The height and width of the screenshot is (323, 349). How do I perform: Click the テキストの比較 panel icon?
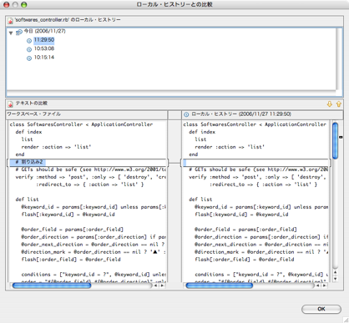10,104
